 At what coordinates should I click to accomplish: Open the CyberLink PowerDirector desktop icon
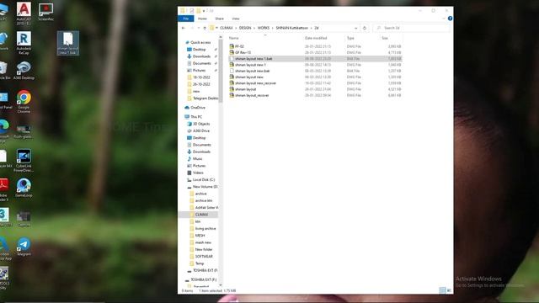(24, 161)
